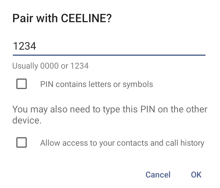Tick the 'PIN contains letters or symbols' checkbox
Screen dimensions: 220x188
22,84
